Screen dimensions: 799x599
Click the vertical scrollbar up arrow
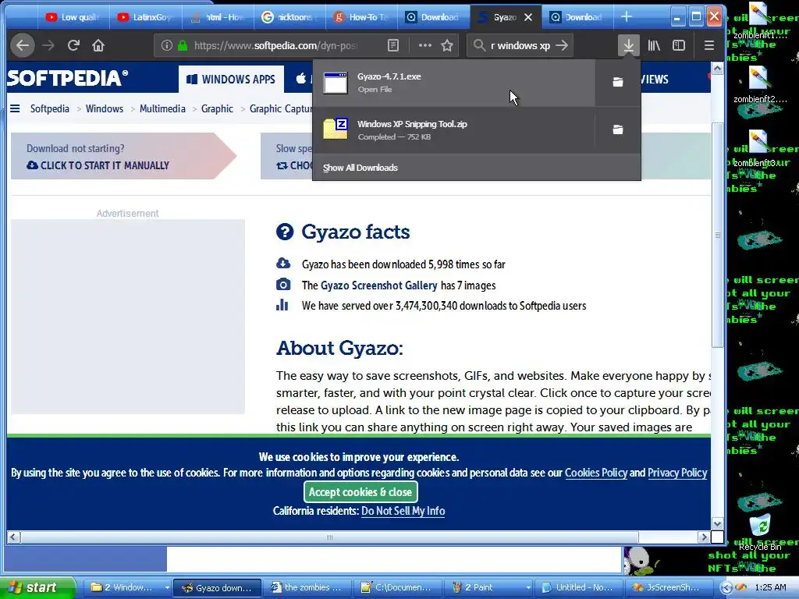coord(718,69)
